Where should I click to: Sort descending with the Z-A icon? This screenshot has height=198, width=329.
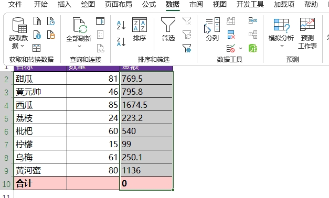[121, 42]
